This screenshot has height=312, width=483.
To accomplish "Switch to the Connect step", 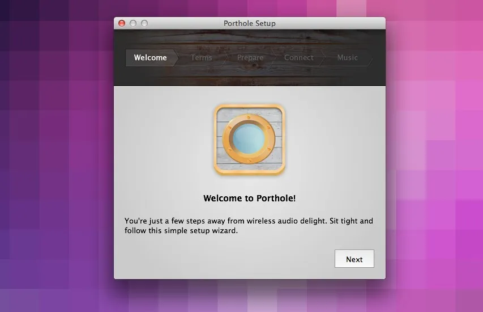I will [x=298, y=58].
